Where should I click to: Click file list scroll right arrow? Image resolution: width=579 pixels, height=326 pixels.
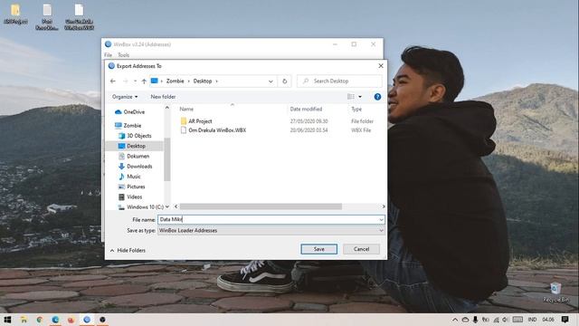[x=384, y=206]
